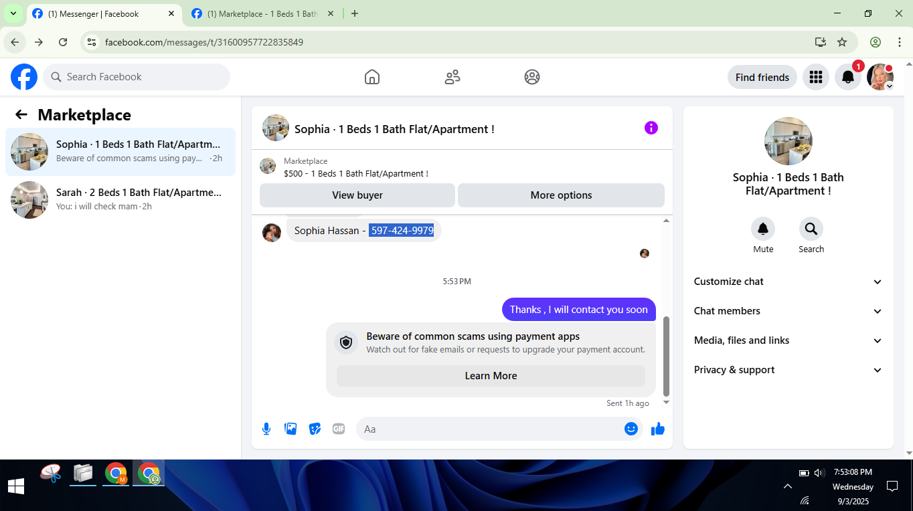Expand Media, files and links section

(788, 340)
